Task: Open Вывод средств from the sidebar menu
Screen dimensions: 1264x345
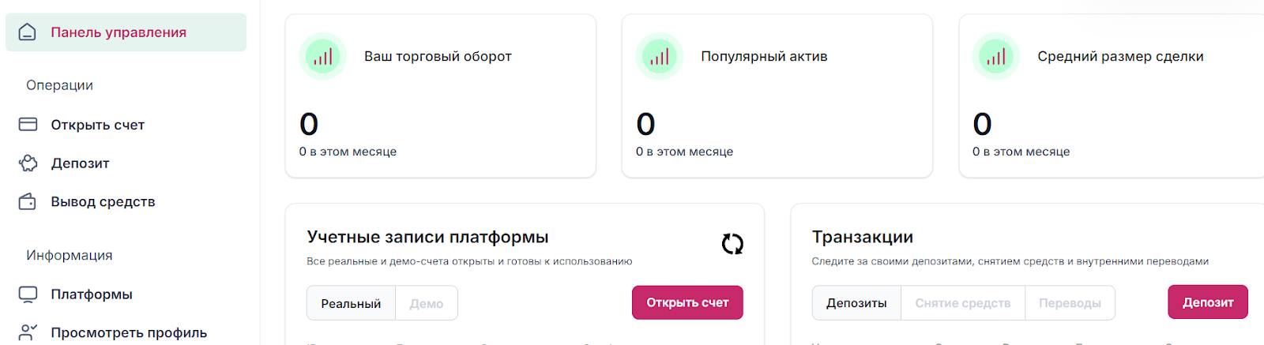Action: click(103, 202)
